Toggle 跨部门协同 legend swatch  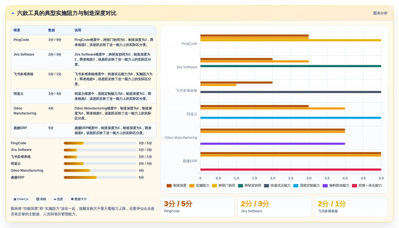[x=214, y=186]
